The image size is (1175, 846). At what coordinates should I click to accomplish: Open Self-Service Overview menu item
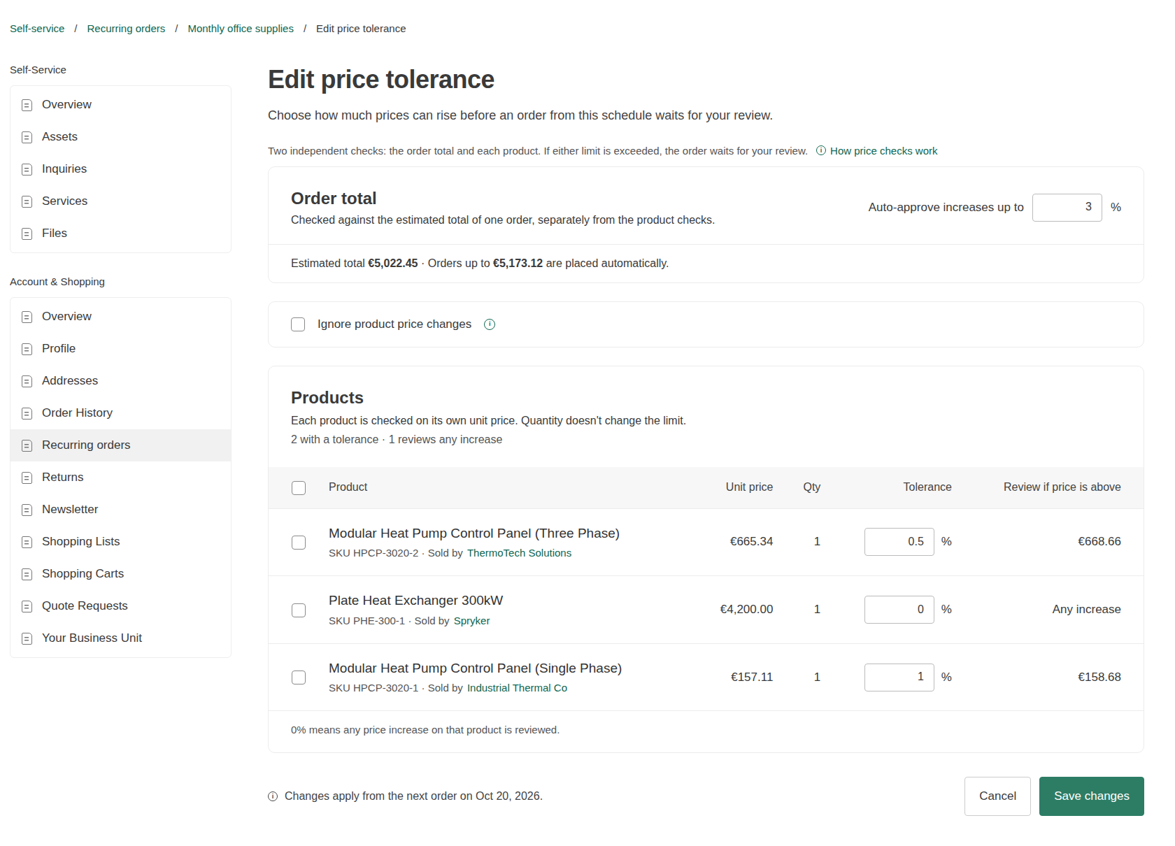pyautogui.click(x=120, y=105)
